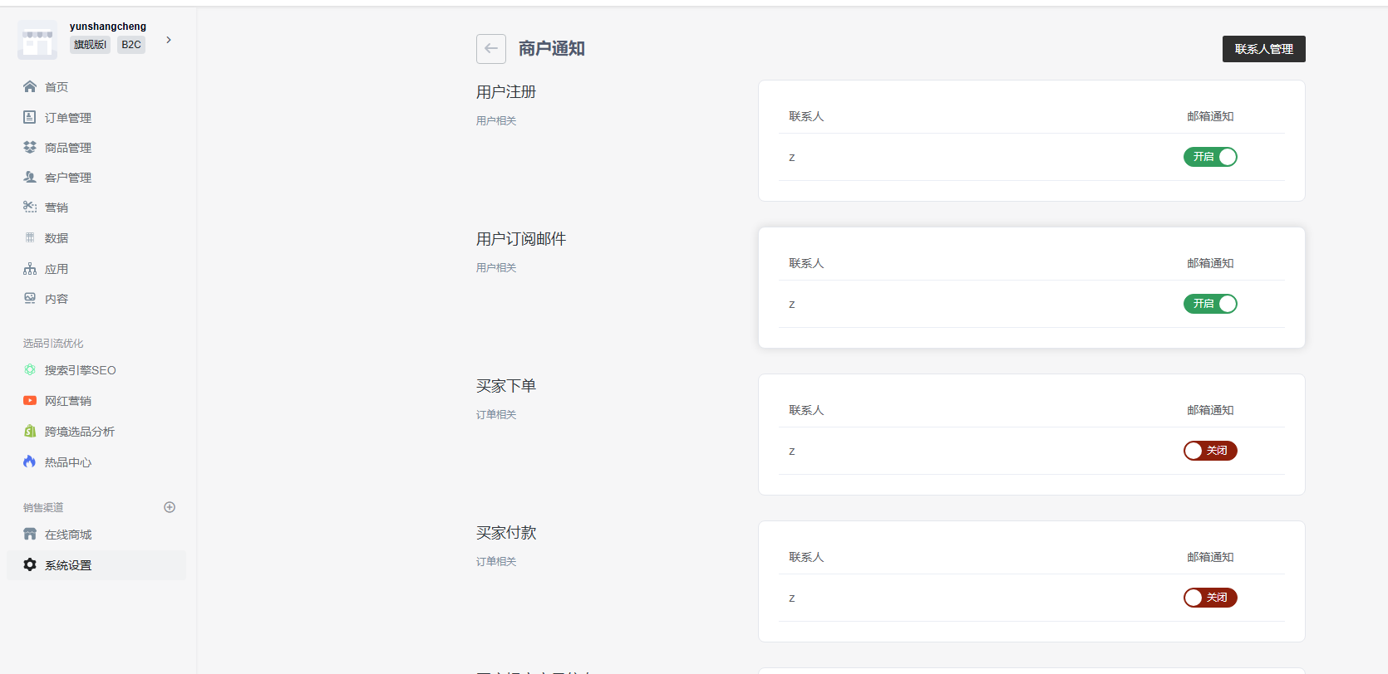Disable email notification for 用户注册

click(1210, 157)
